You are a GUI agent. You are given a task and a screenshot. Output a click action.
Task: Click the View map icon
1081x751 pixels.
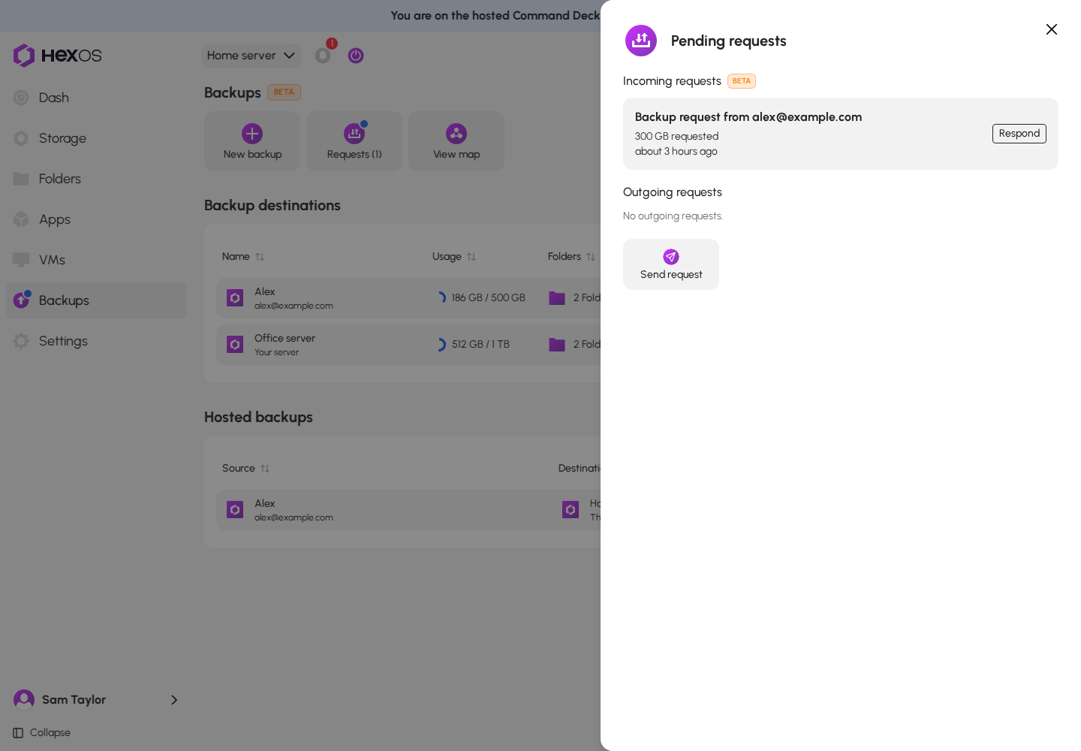pos(456,134)
